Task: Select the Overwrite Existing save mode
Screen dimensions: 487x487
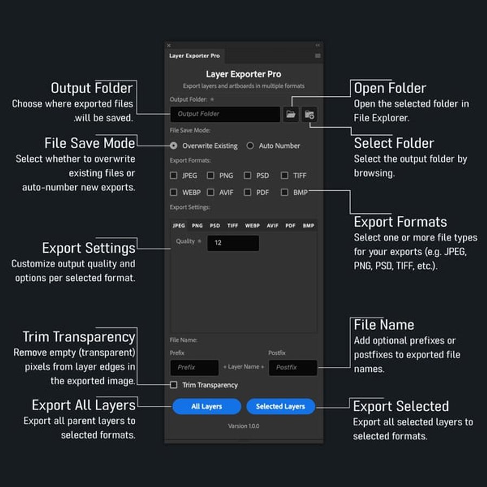Action: point(174,146)
